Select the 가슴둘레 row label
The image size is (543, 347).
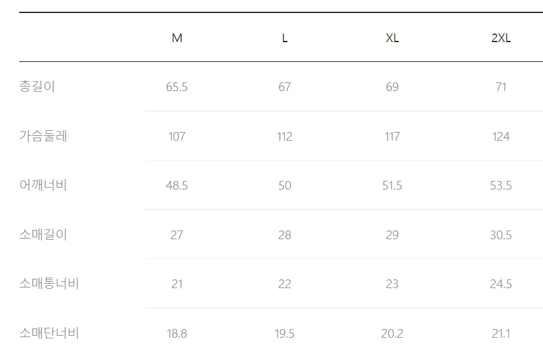pos(43,136)
